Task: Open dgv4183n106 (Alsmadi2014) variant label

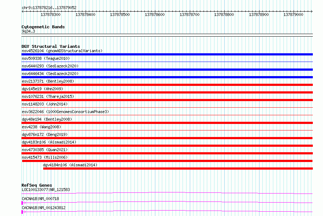Action: click(49, 142)
